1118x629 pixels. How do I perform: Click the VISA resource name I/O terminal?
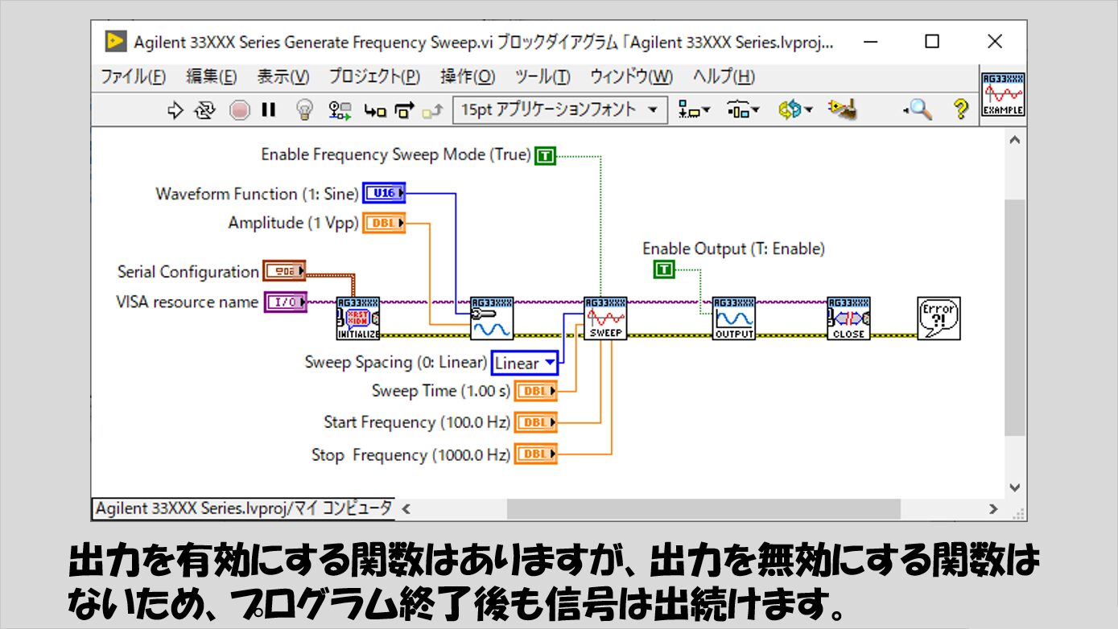click(x=285, y=302)
